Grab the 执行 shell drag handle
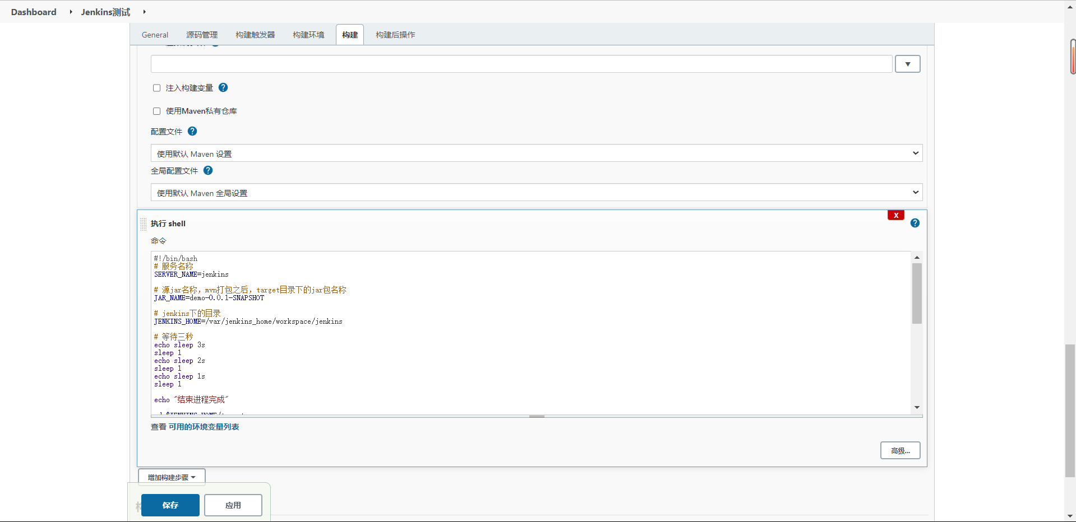 click(x=144, y=224)
